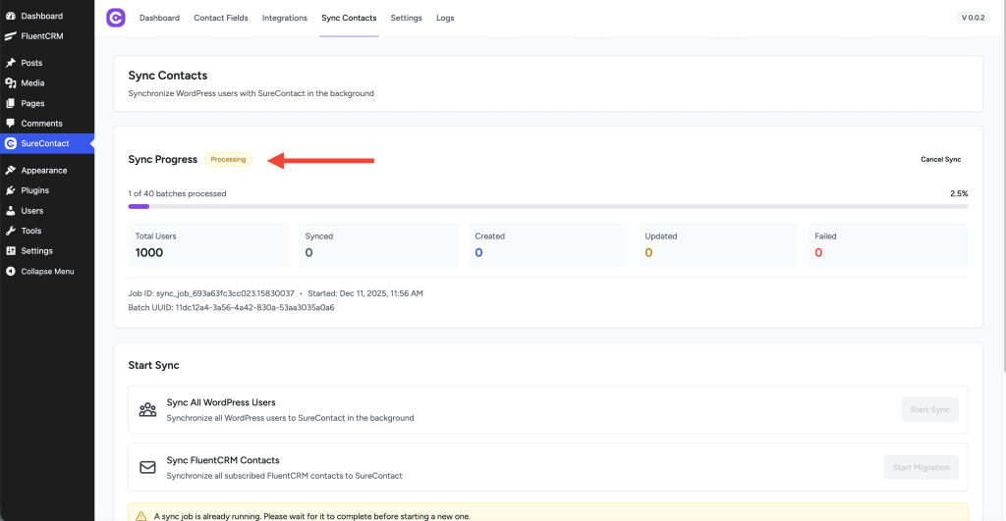Click the SureContact logo icon

[x=116, y=18]
